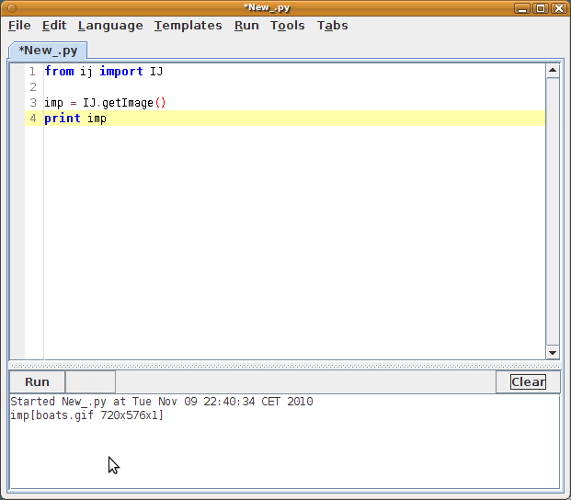
Task: Open the Tools menu
Action: [x=287, y=26]
